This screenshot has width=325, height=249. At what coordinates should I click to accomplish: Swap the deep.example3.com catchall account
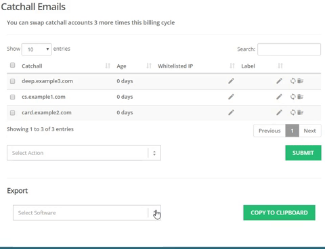tap(292, 81)
